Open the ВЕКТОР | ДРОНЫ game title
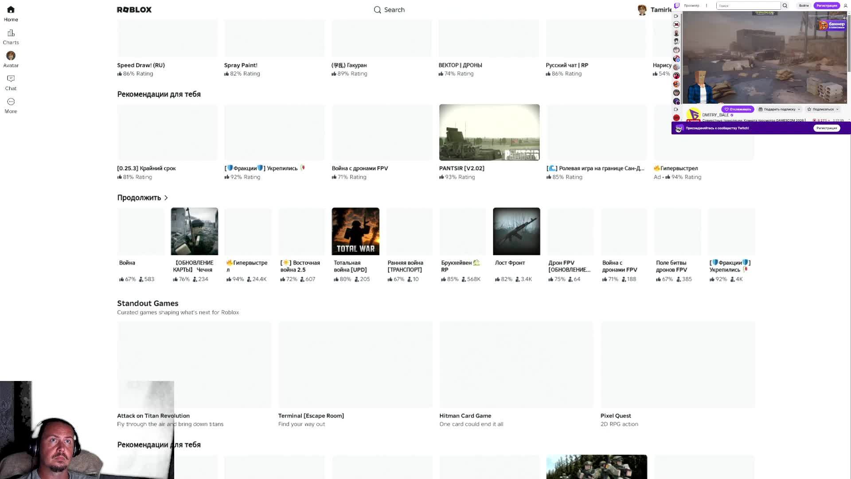Image resolution: width=851 pixels, height=479 pixels. point(460,65)
